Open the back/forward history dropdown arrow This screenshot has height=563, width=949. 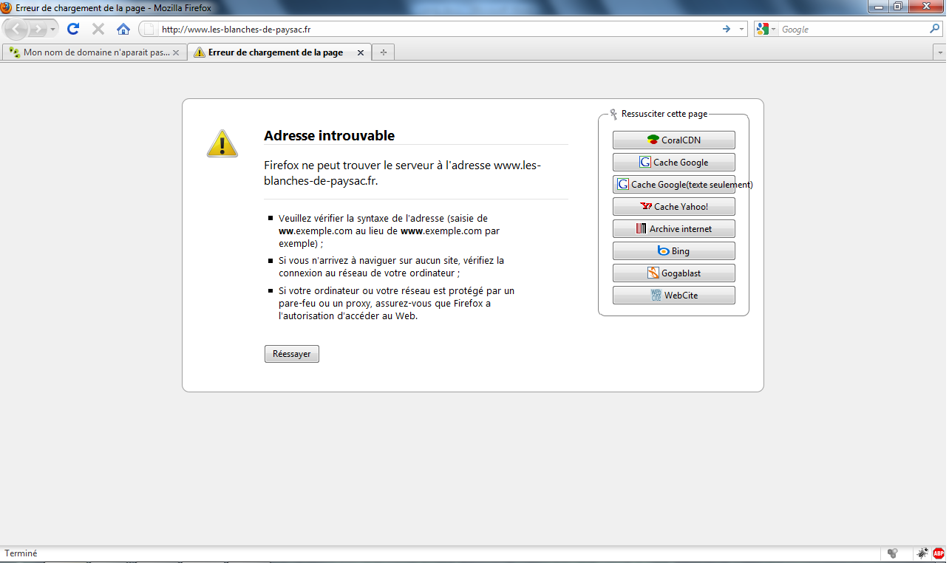pyautogui.click(x=52, y=30)
